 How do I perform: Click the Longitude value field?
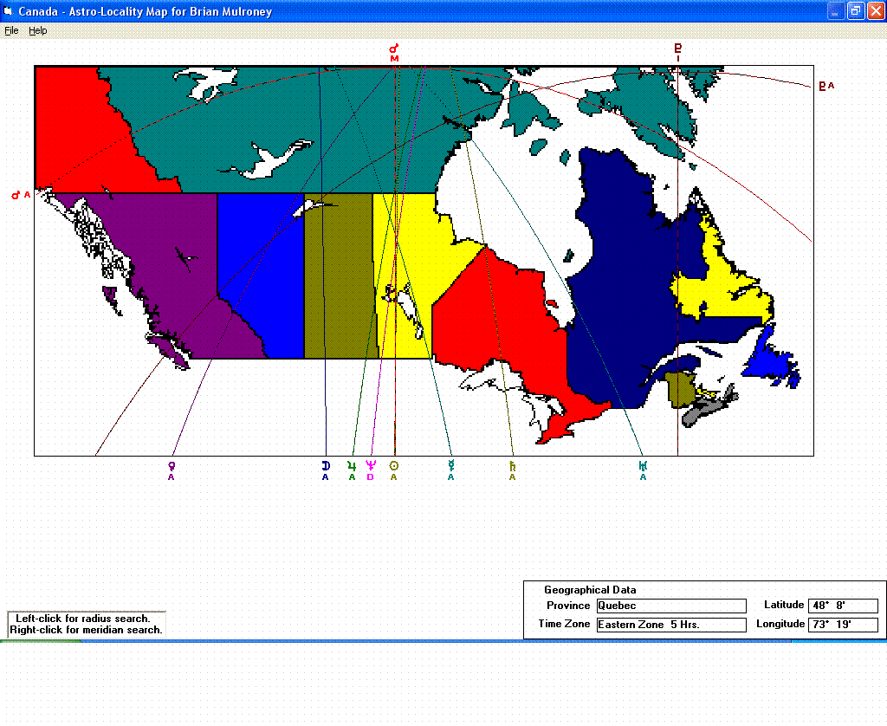point(844,625)
